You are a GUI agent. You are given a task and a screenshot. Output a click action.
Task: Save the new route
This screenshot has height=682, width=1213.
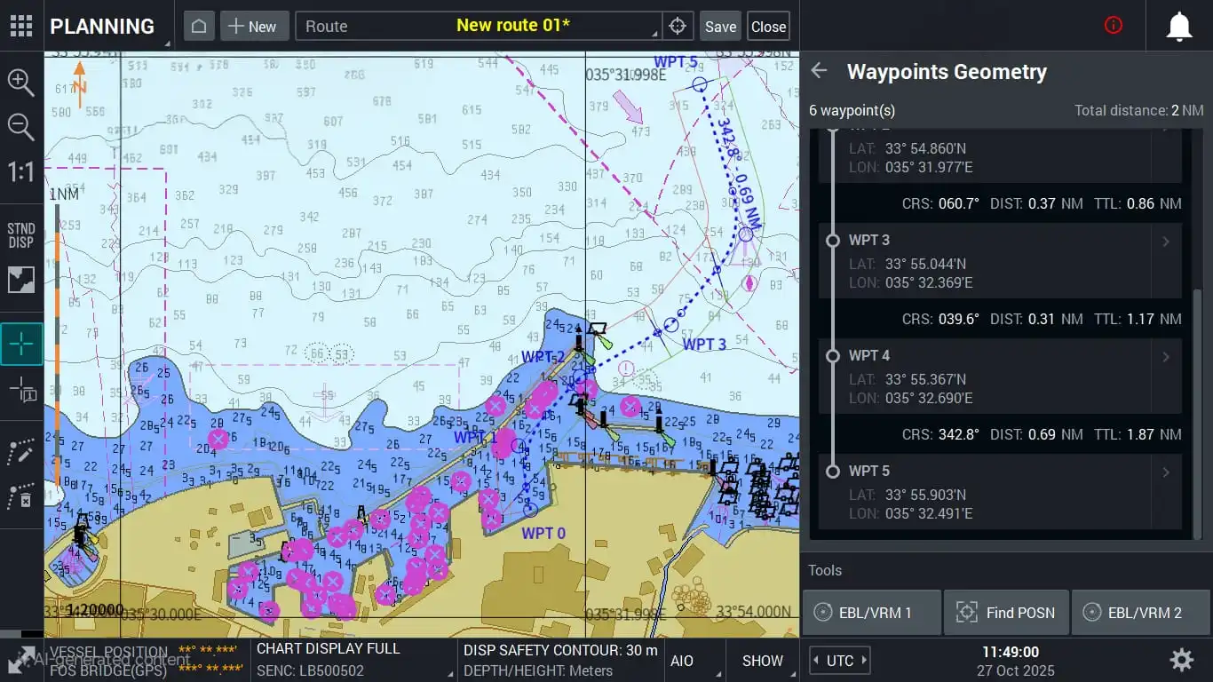[720, 27]
